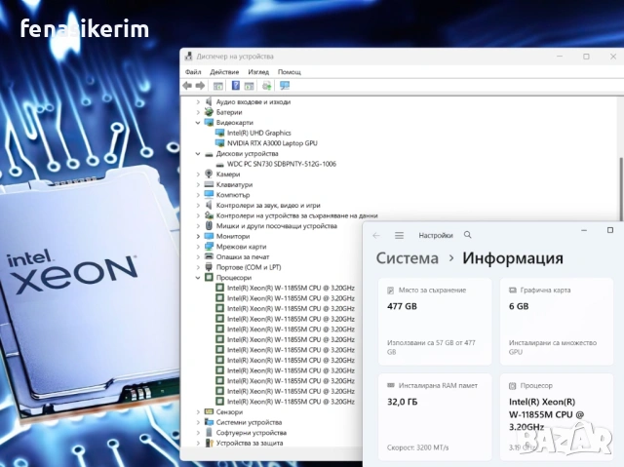Screen dimensions: 624x467
Task: Select the last Xeon W-11855M processor entry
Action: tap(291, 402)
